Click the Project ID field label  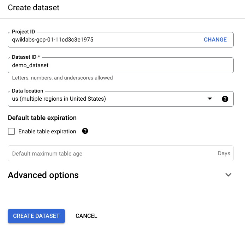pos(23,32)
